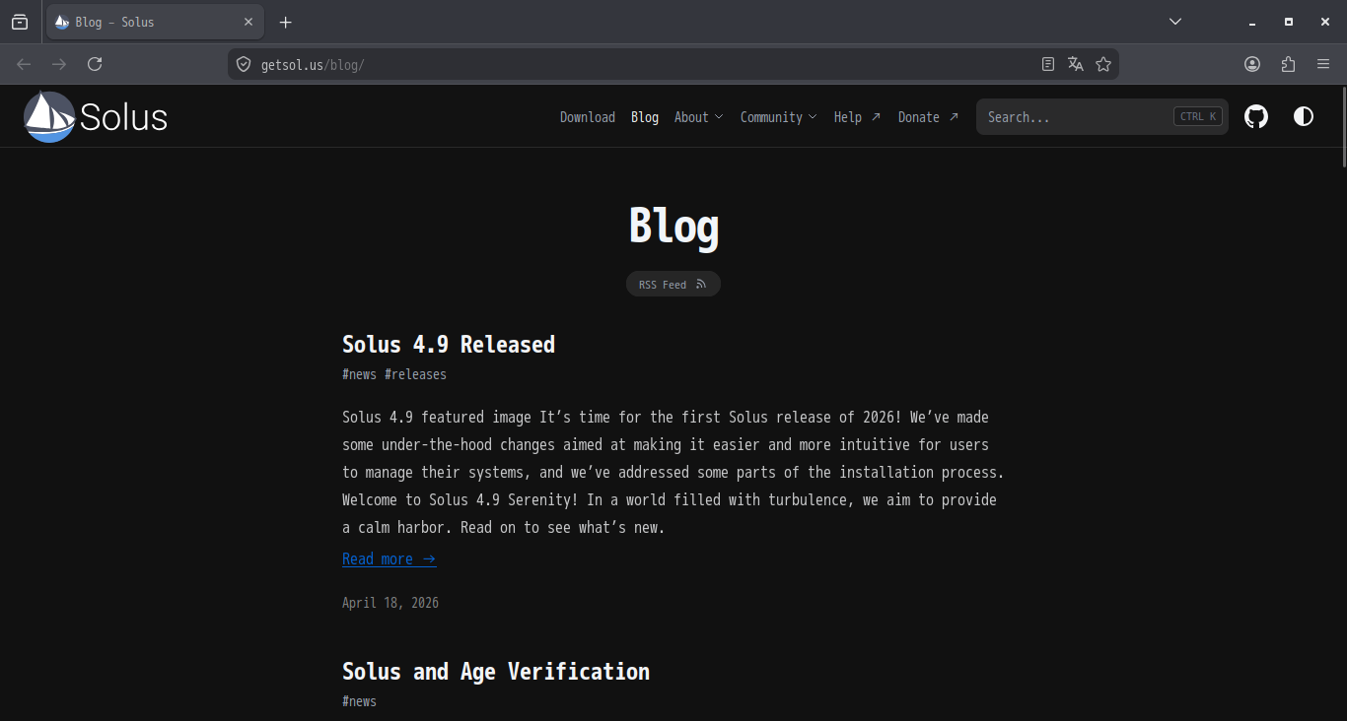Viewport: 1347px width, 721px height.
Task: Open the extensions puzzle icon
Action: (x=1288, y=64)
